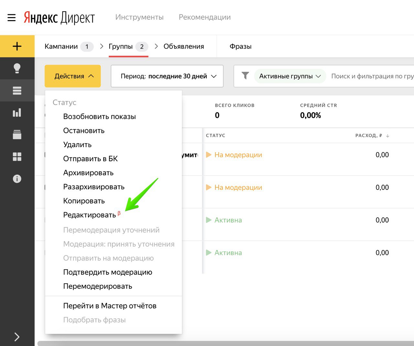Click the yellow plus create button
414x346 pixels.
17,46
